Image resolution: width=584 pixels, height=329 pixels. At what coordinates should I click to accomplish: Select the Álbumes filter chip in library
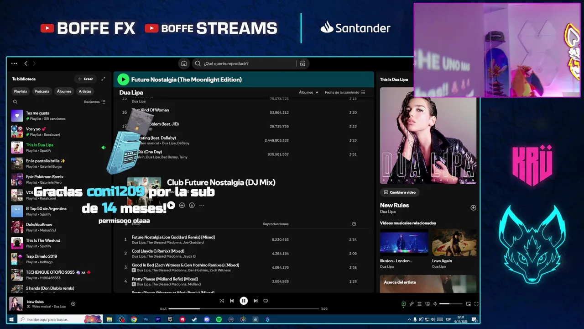tap(64, 91)
